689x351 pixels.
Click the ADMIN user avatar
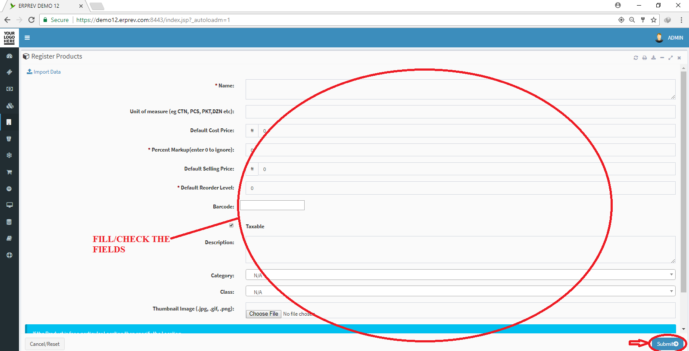click(659, 38)
